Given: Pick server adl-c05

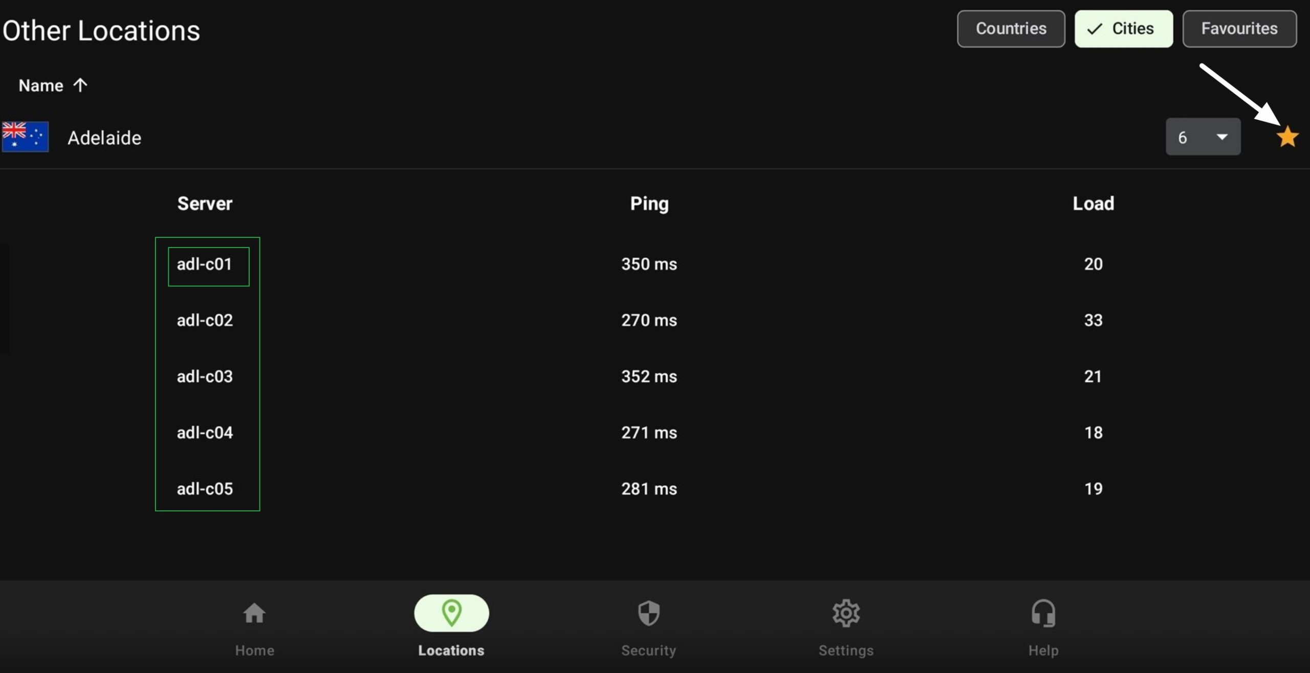Looking at the screenshot, I should tap(205, 489).
